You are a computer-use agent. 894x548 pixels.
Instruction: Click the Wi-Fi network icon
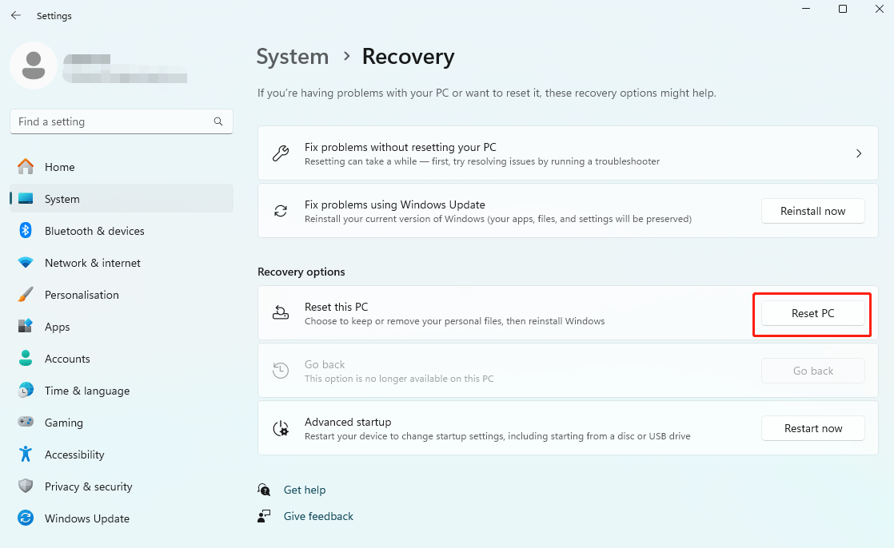[x=26, y=263]
